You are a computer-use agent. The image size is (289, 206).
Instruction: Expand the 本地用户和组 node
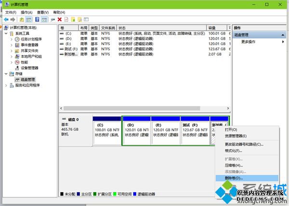coord(12,56)
